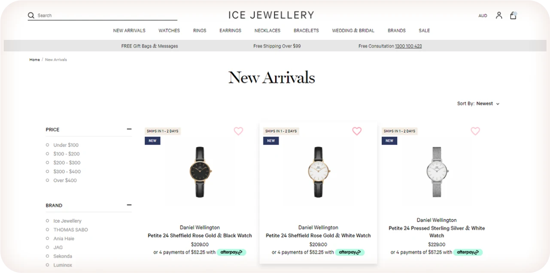Viewport: 550px width, 273px height.
Task: Click the search magnifier icon
Action: pos(31,15)
